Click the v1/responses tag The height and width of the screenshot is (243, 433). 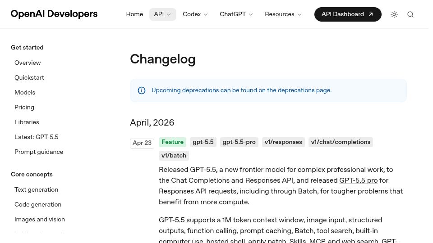(x=283, y=142)
